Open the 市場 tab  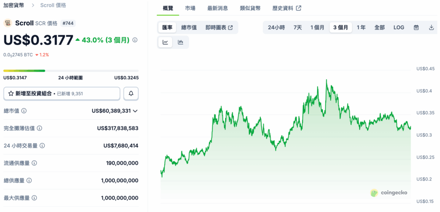click(x=190, y=8)
